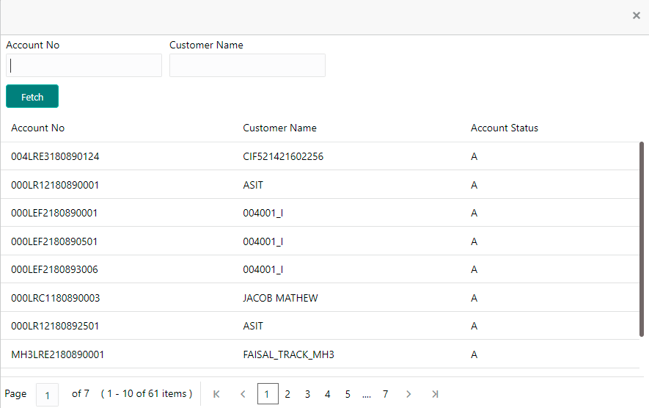Select account 004LRE3180890124 row

[320, 156]
